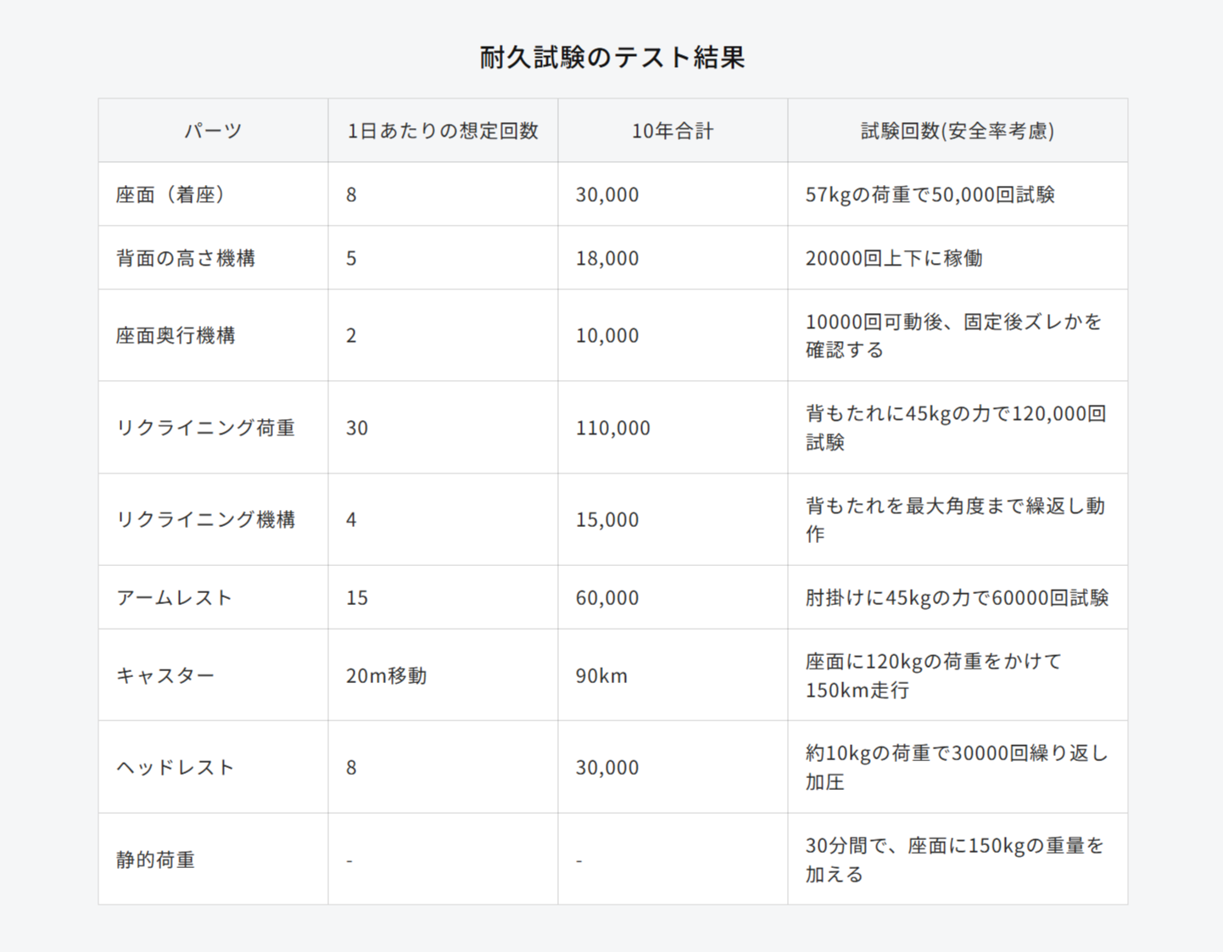Select the 'リクライニング荷重' part cell
1223x952 pixels.
[x=213, y=428]
